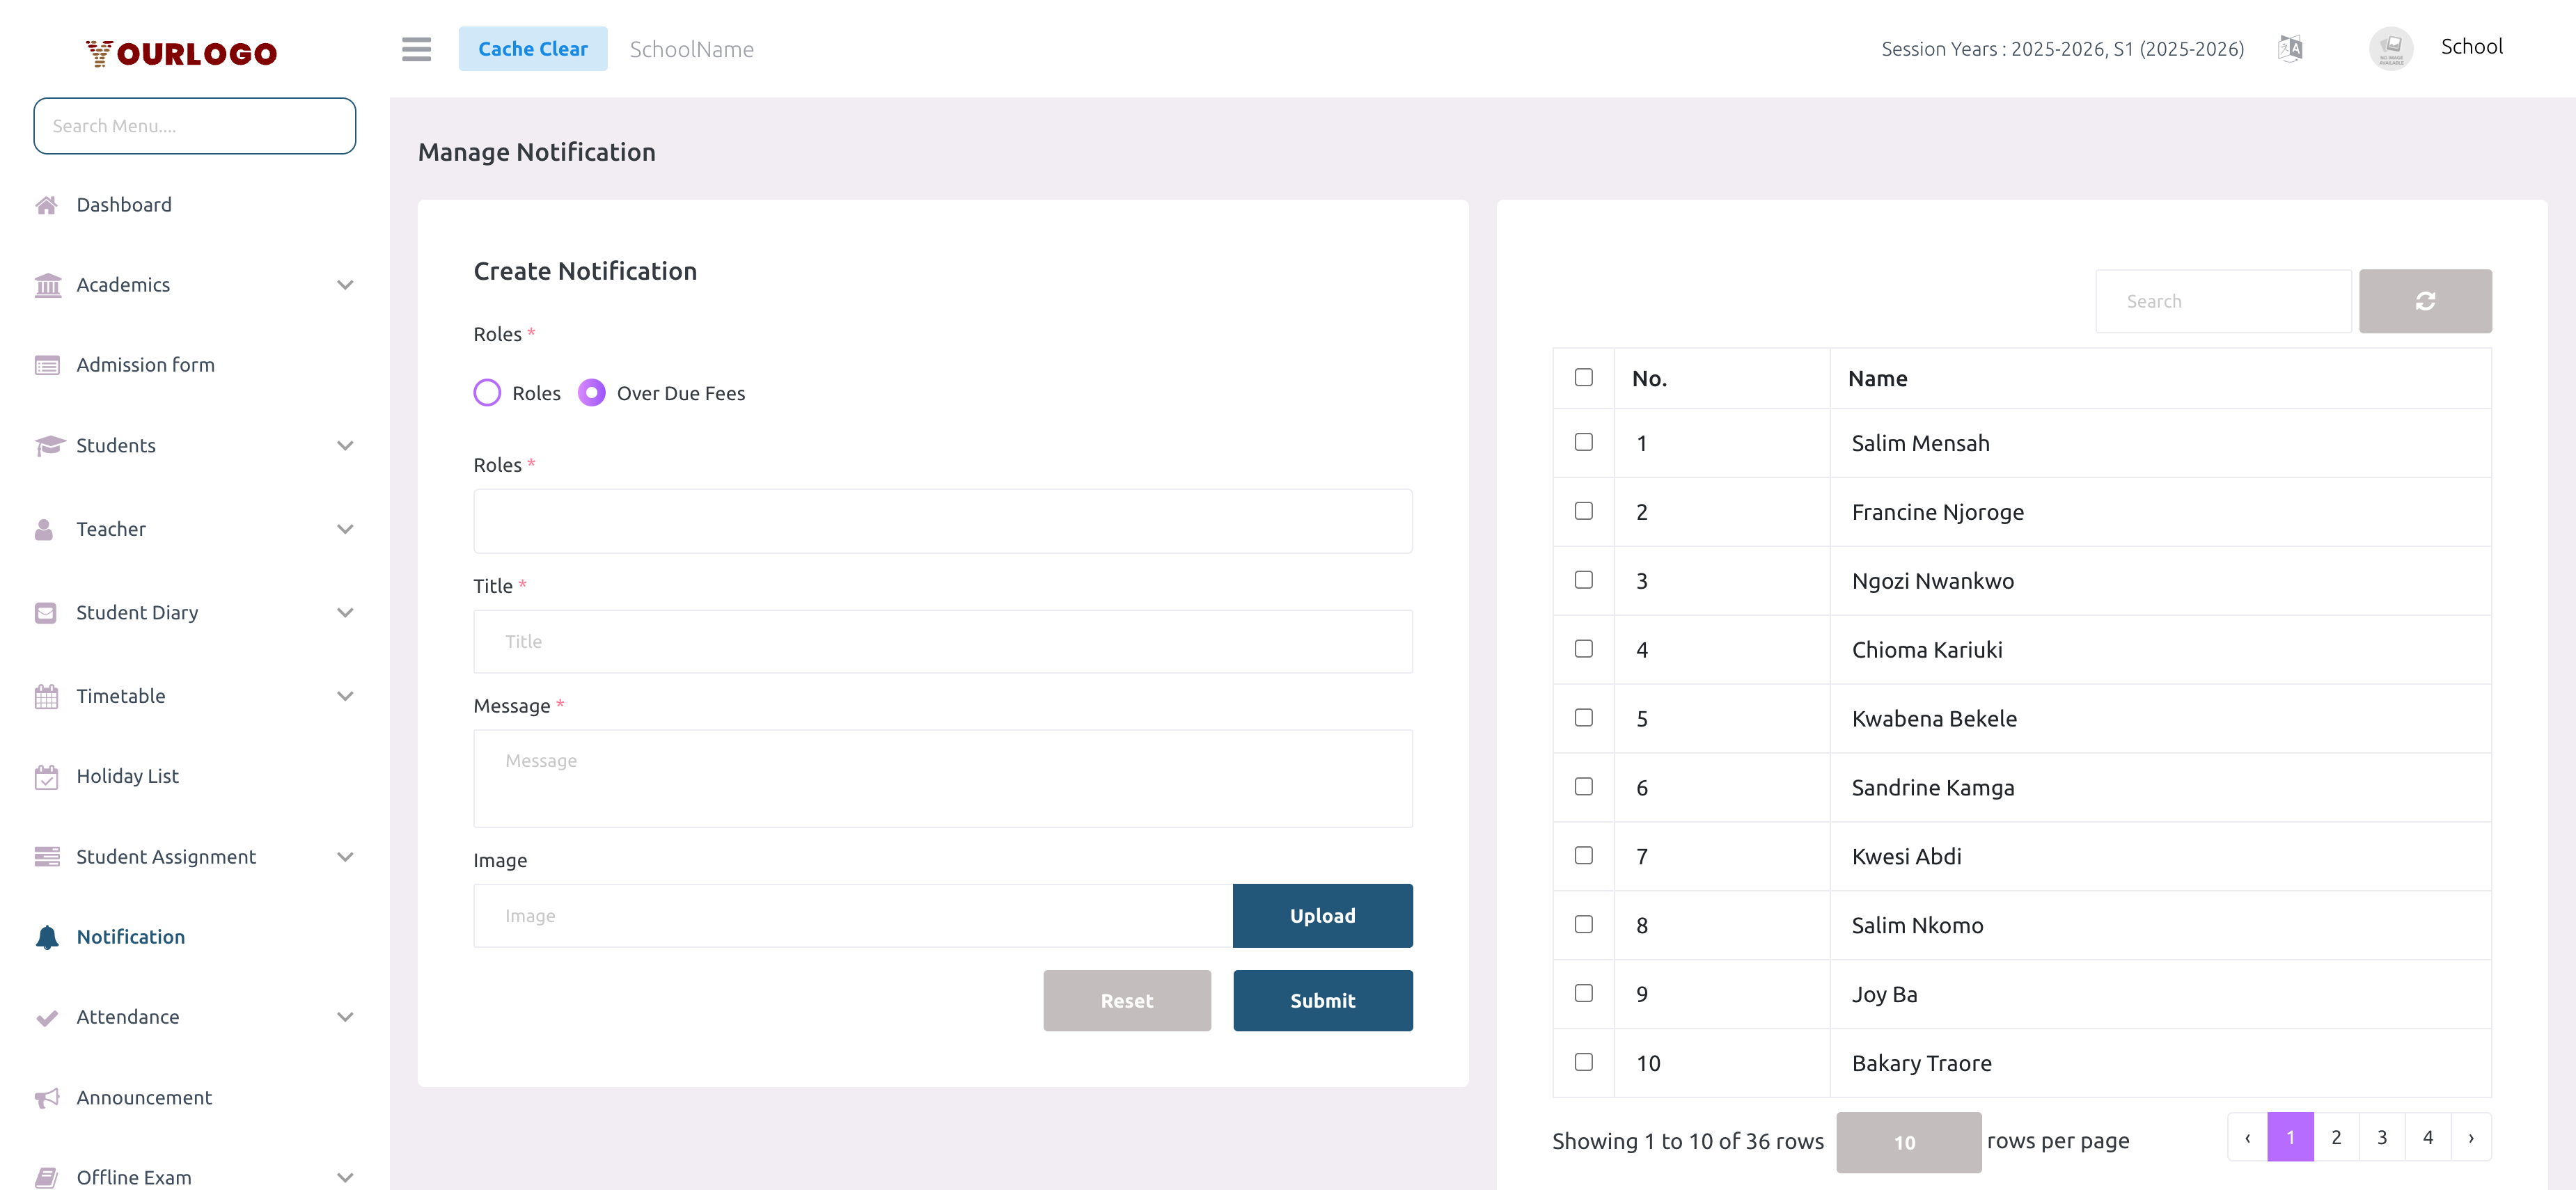2576x1190 pixels.
Task: Check the select-all checkbox in table header
Action: (1583, 376)
